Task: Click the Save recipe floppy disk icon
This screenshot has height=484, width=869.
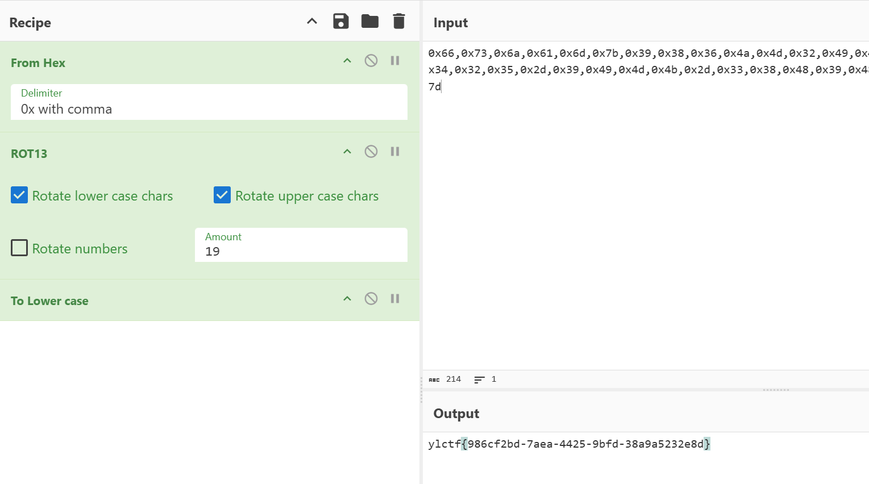Action: (340, 22)
